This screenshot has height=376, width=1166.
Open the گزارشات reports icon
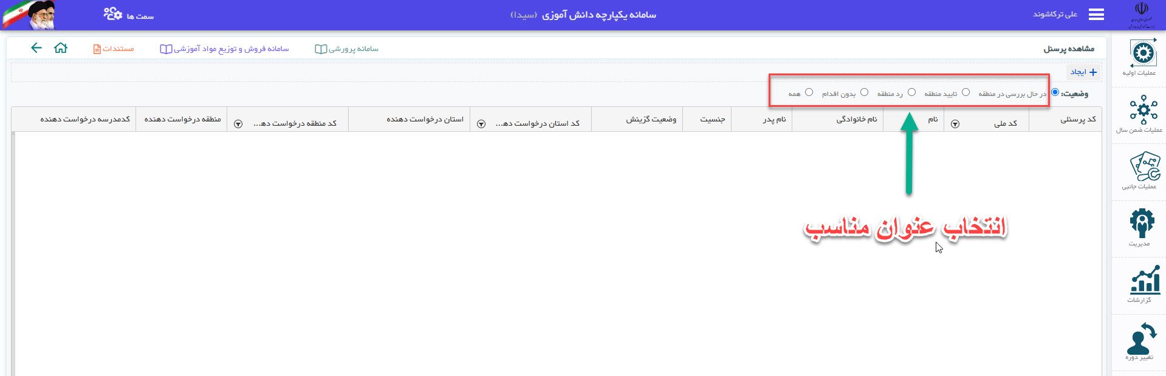pos(1144,283)
